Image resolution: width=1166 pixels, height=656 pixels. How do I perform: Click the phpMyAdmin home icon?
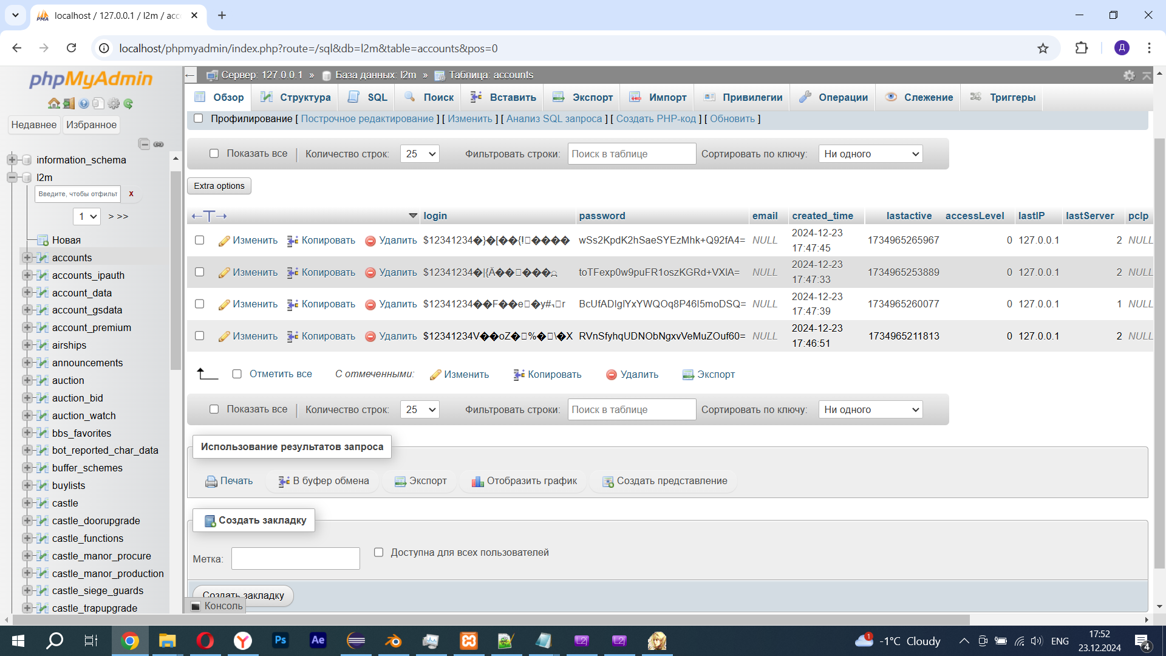click(53, 104)
